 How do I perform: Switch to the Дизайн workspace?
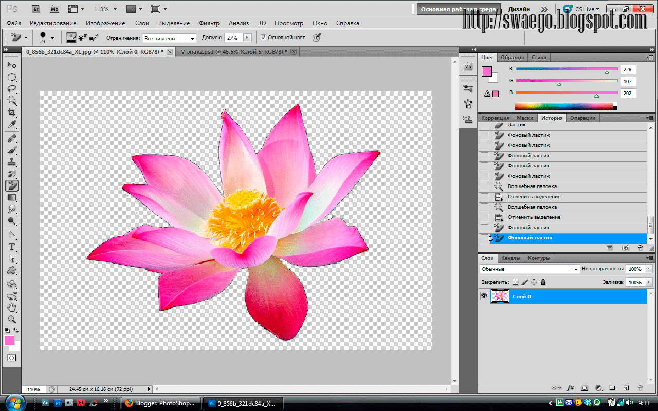click(x=519, y=9)
